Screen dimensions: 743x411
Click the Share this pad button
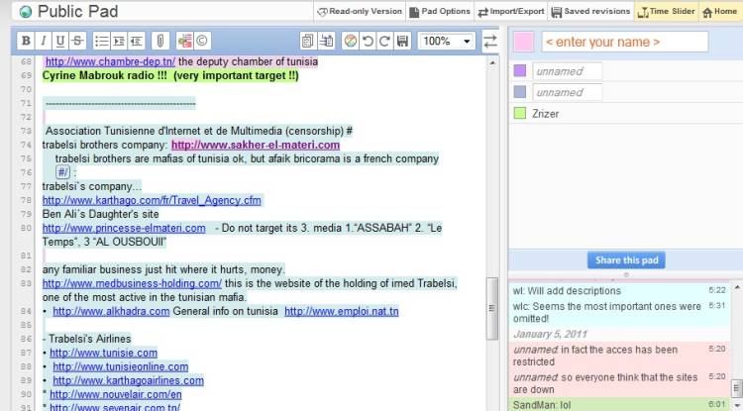tap(626, 259)
